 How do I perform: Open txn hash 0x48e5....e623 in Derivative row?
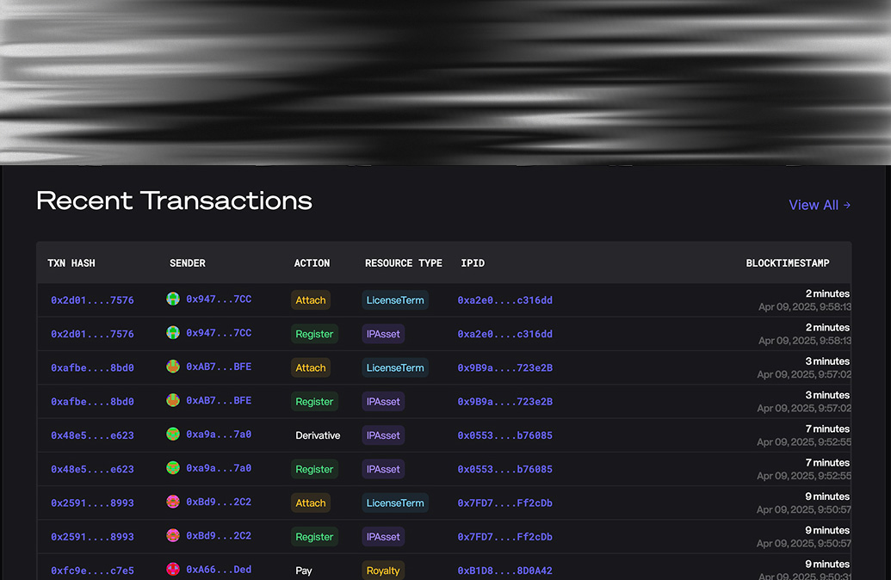92,435
